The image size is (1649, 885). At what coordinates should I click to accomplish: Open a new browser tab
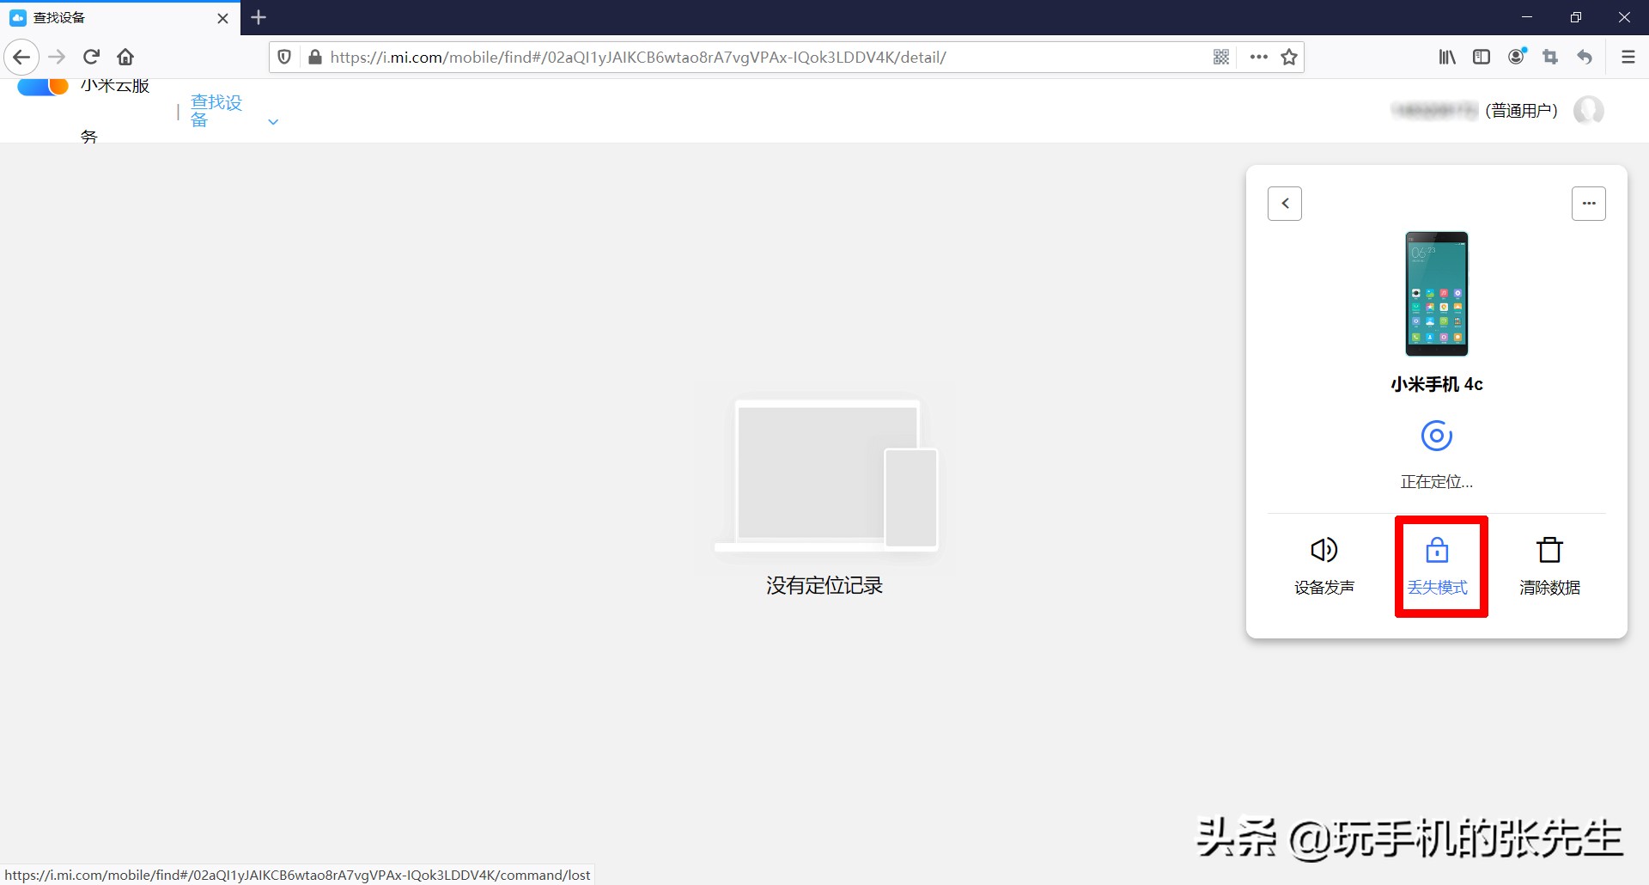pos(259,17)
